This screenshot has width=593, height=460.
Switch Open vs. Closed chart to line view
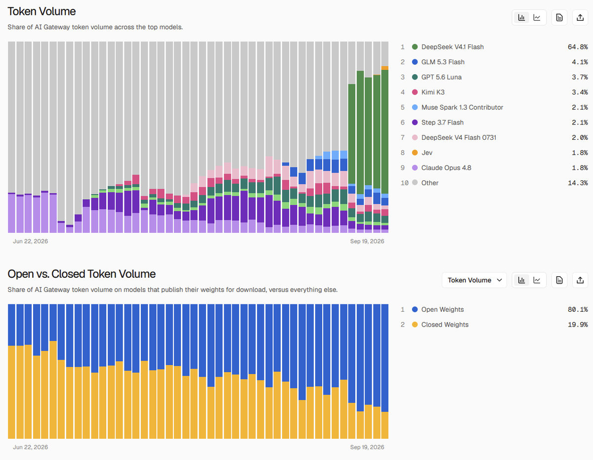pos(537,280)
